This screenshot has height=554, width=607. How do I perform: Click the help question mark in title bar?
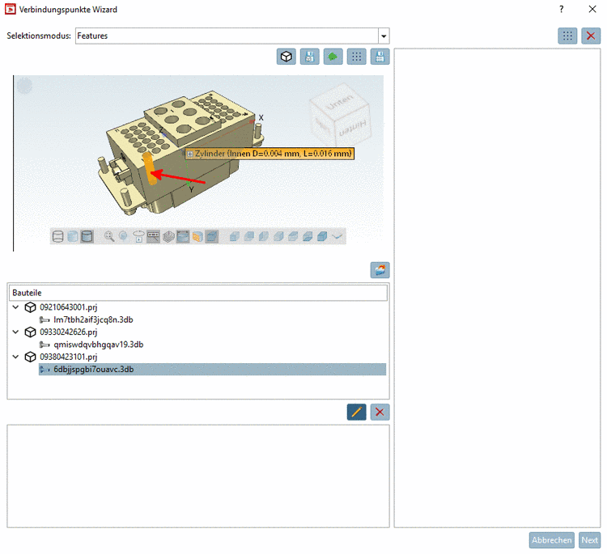click(562, 9)
